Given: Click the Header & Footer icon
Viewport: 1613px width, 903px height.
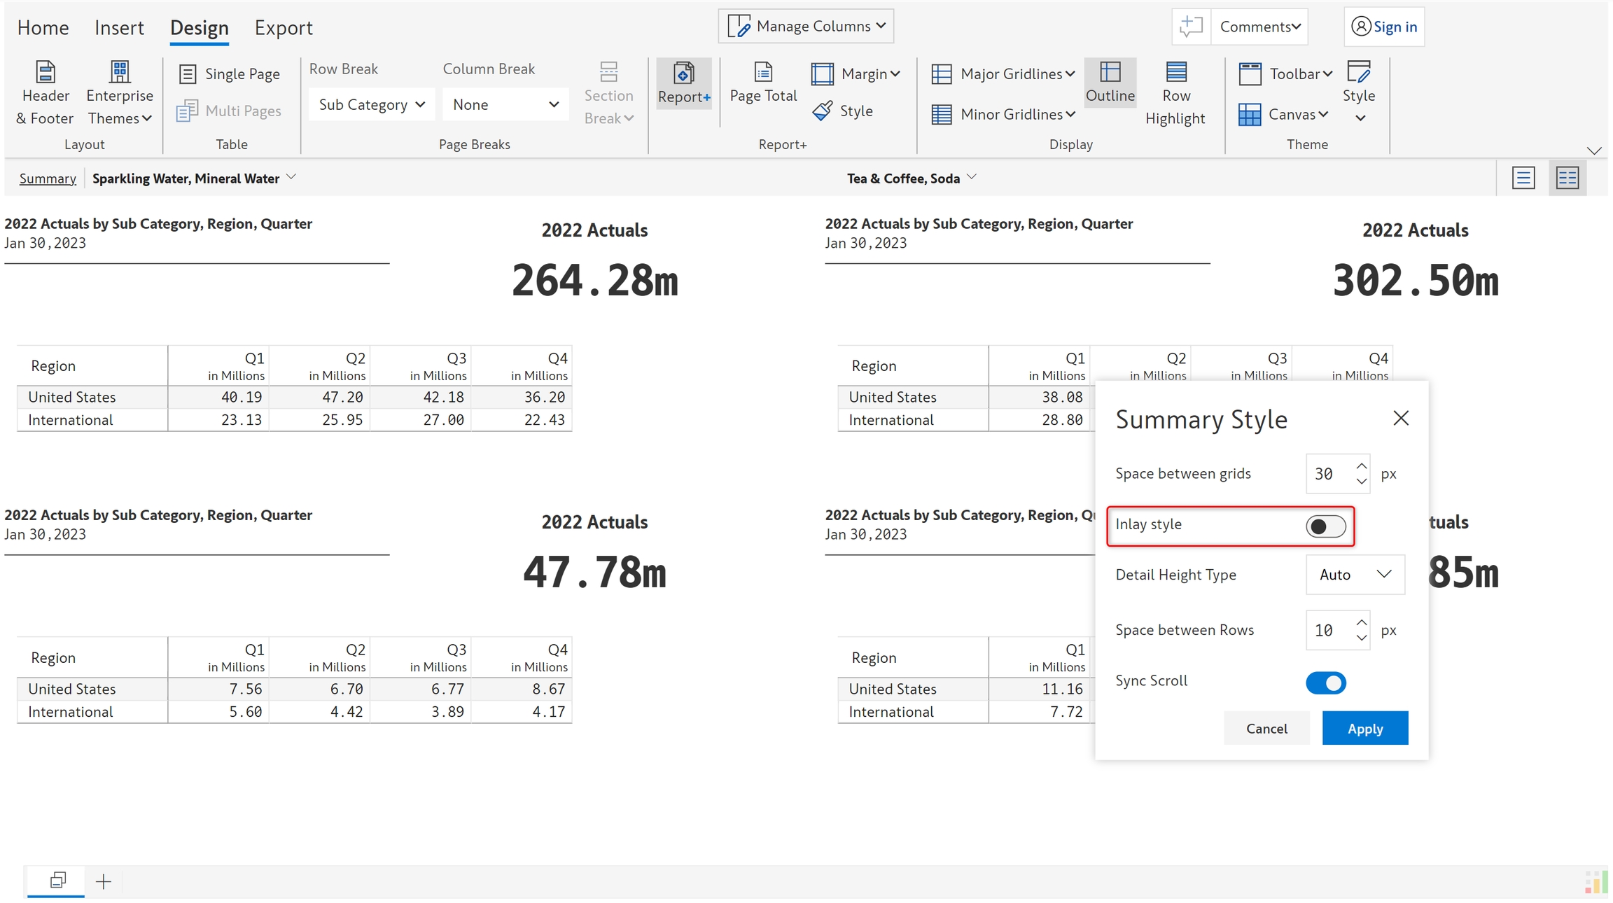Looking at the screenshot, I should pos(45,73).
